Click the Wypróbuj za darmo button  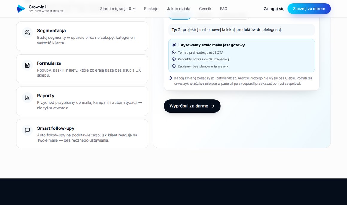coord(192,106)
